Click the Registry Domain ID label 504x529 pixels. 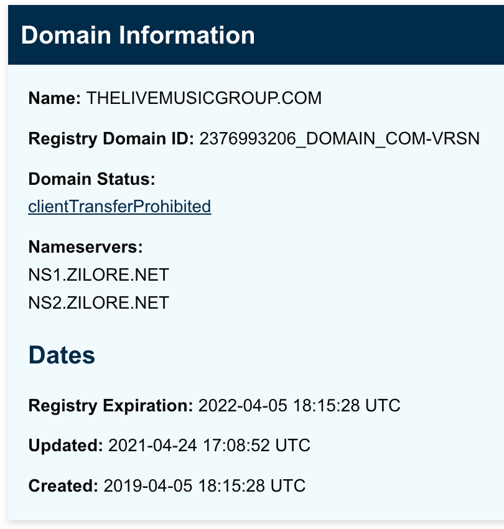(x=111, y=139)
